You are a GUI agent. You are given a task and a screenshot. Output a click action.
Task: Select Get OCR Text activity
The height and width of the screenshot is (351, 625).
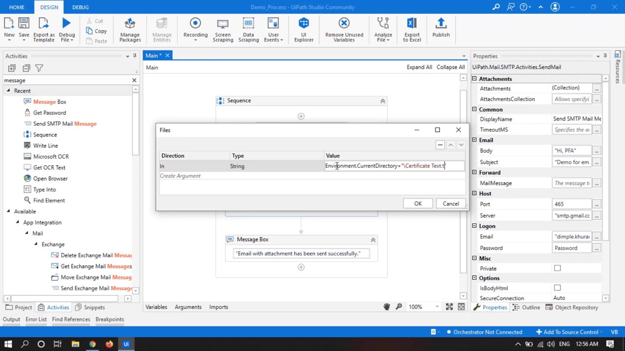pyautogui.click(x=49, y=168)
